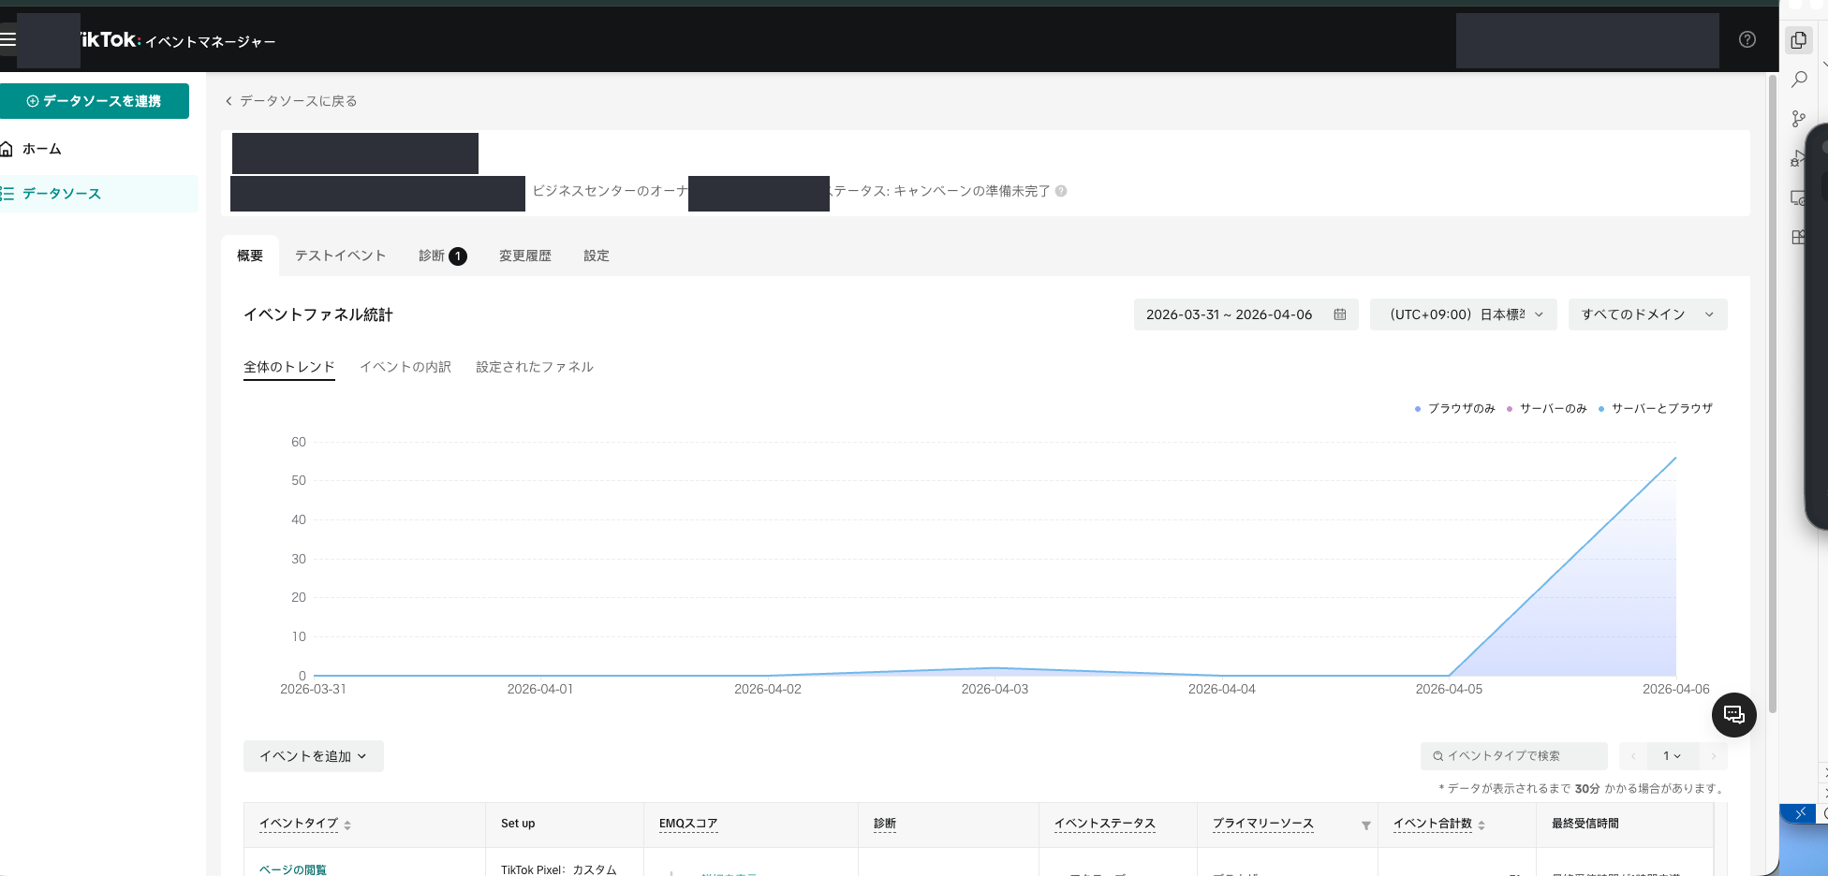The width and height of the screenshot is (1828, 876).
Task: Open the Search panel in the right activity bar
Action: [1798, 80]
